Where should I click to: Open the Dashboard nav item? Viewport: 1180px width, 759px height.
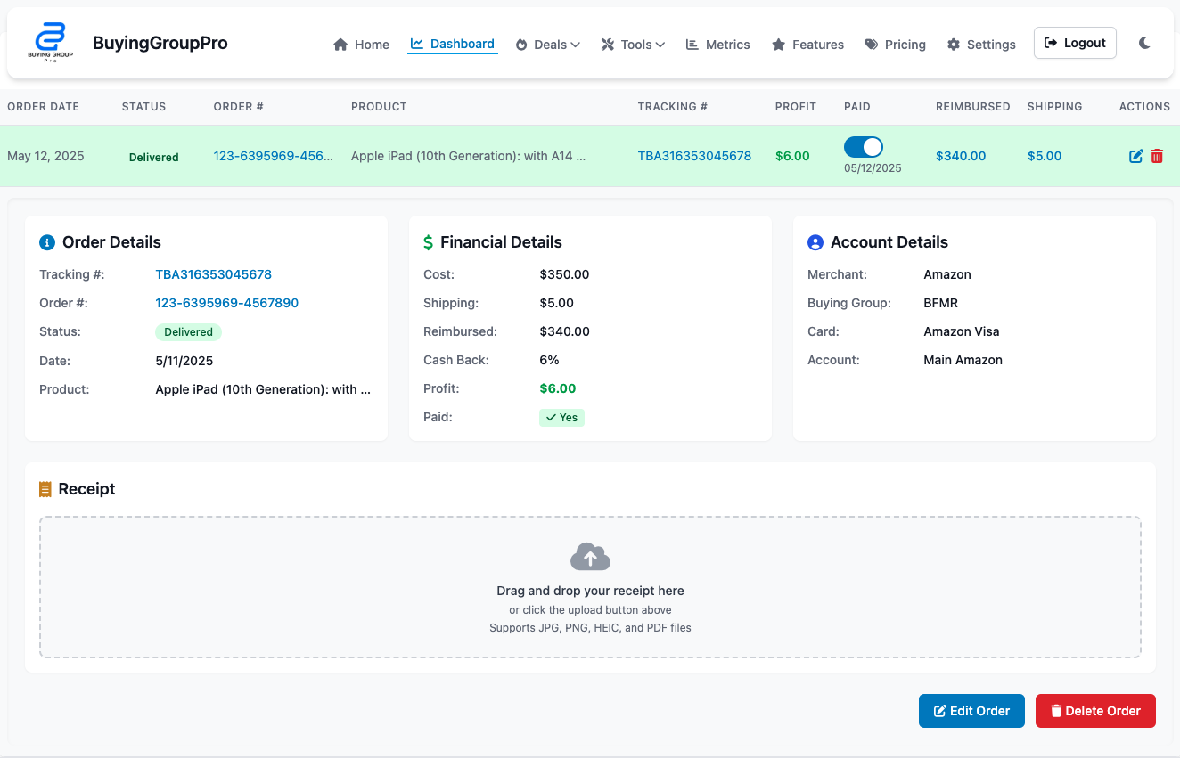click(453, 44)
